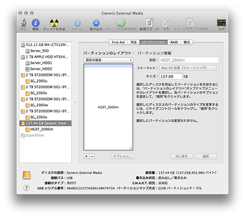This screenshot has height=217, width=245.
Task: Select the 1 TB APPLE HDD disk
Action: tap(46, 57)
